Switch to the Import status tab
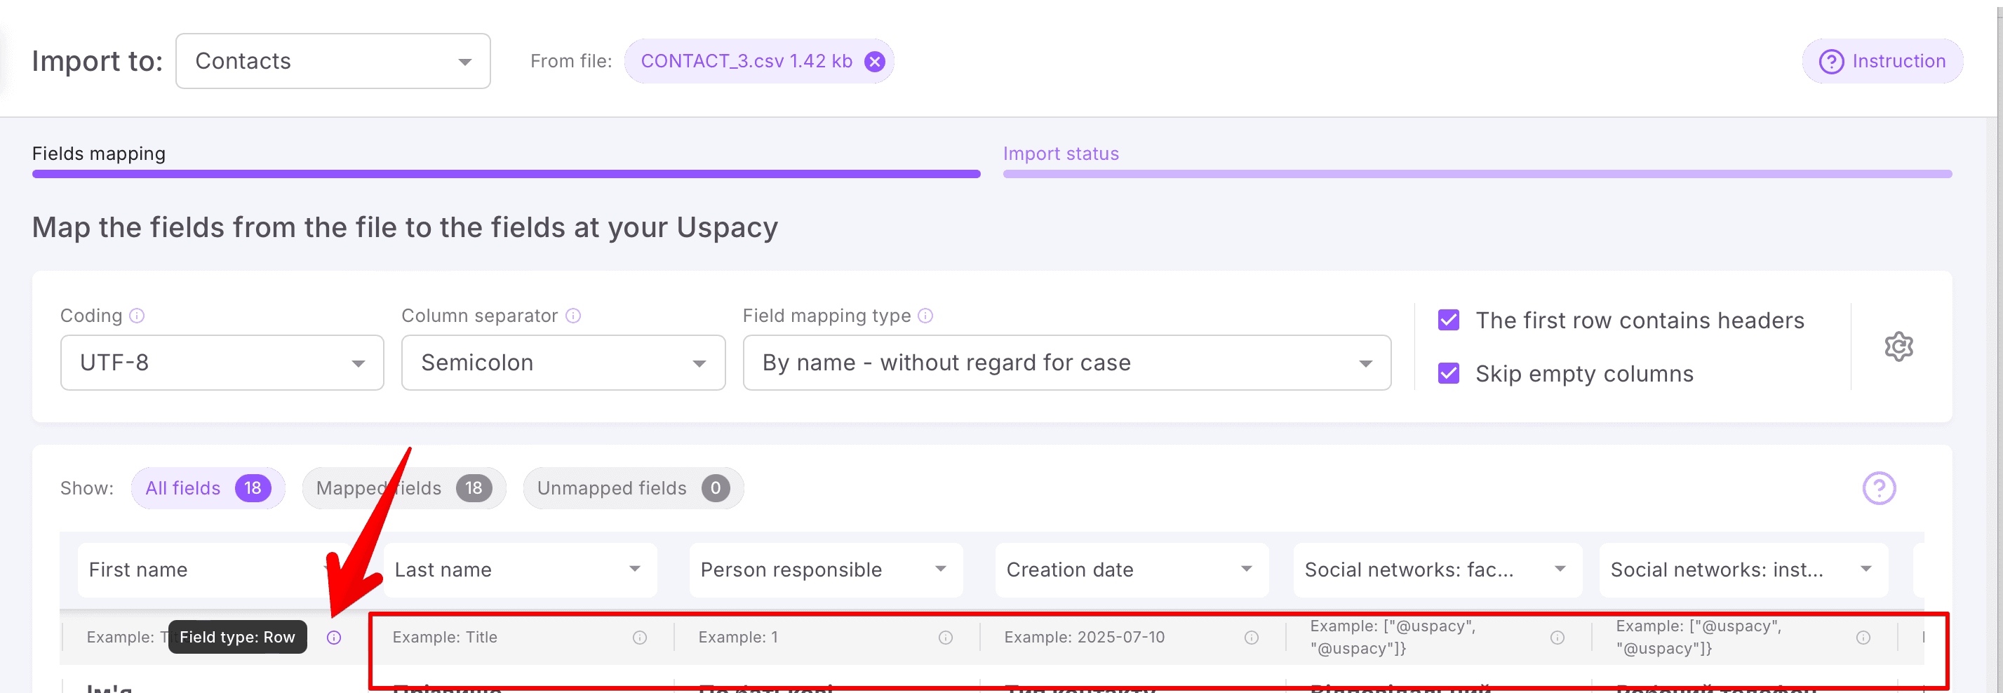The width and height of the screenshot is (2003, 693). [1061, 153]
